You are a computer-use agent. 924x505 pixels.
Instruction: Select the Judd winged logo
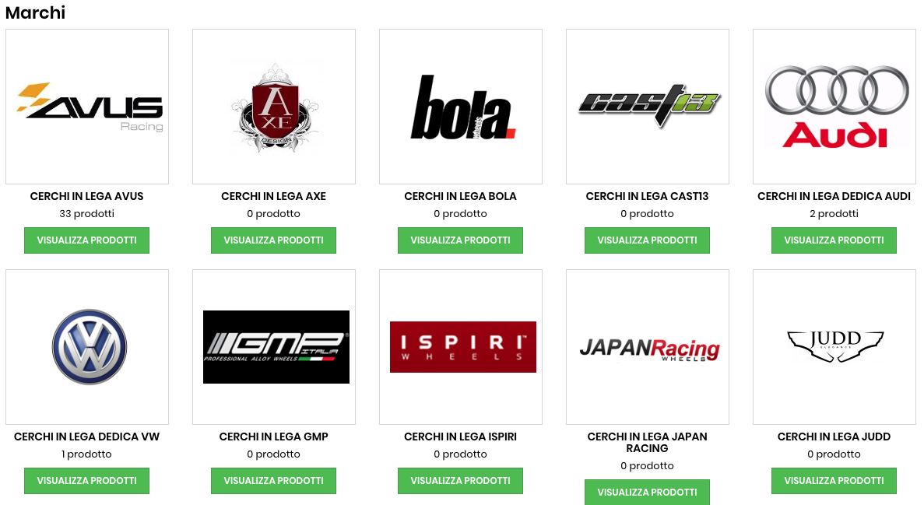pyautogui.click(x=834, y=347)
